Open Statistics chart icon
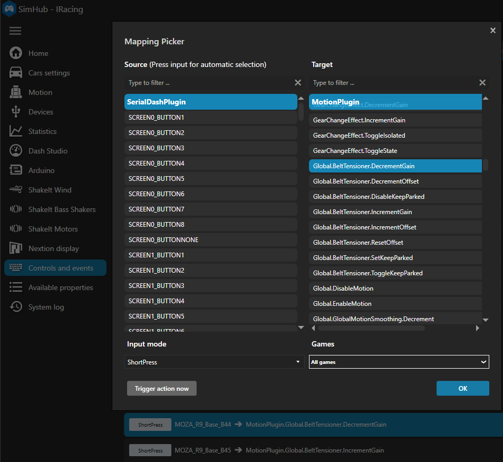Image resolution: width=503 pixels, height=462 pixels. pos(16,131)
